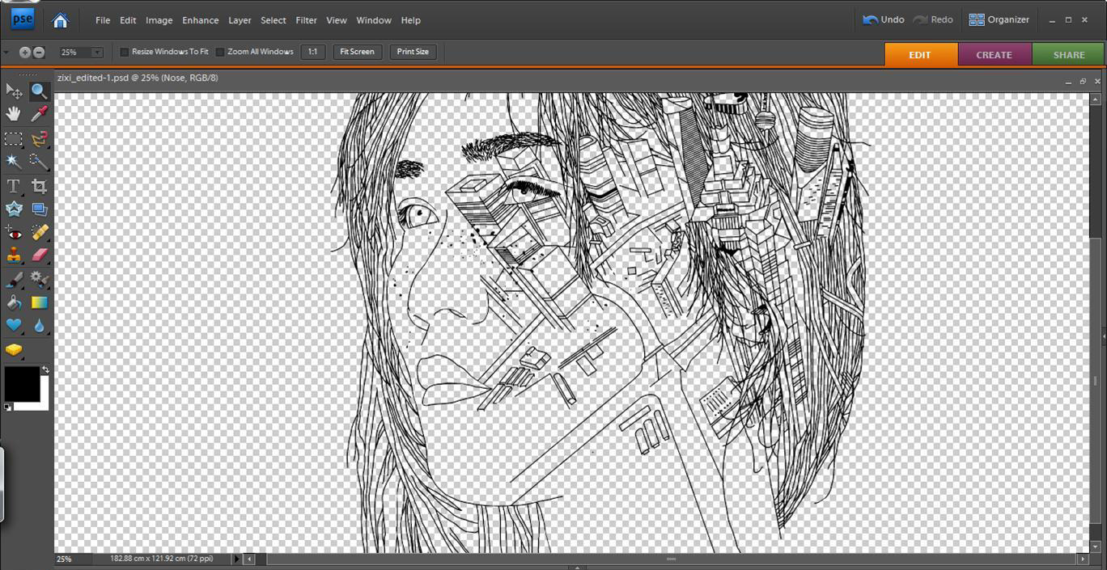Activate the Horizontal Type tool
This screenshot has height=570, width=1107.
(14, 187)
